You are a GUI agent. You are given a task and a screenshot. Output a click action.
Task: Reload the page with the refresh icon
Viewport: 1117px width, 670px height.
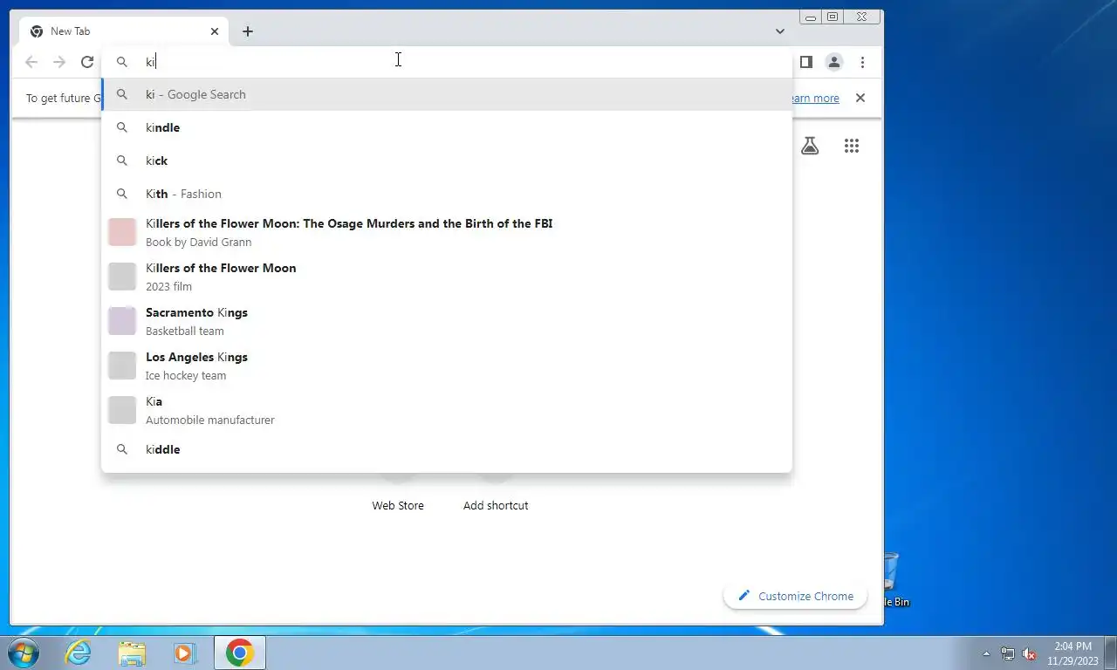click(x=87, y=62)
